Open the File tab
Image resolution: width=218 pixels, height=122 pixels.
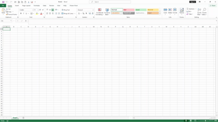(x=3, y=5)
